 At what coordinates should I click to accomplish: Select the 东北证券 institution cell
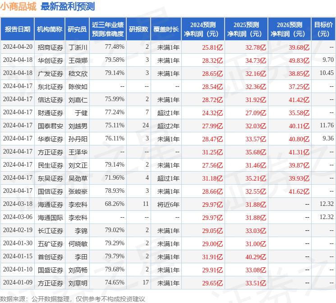click(51, 87)
